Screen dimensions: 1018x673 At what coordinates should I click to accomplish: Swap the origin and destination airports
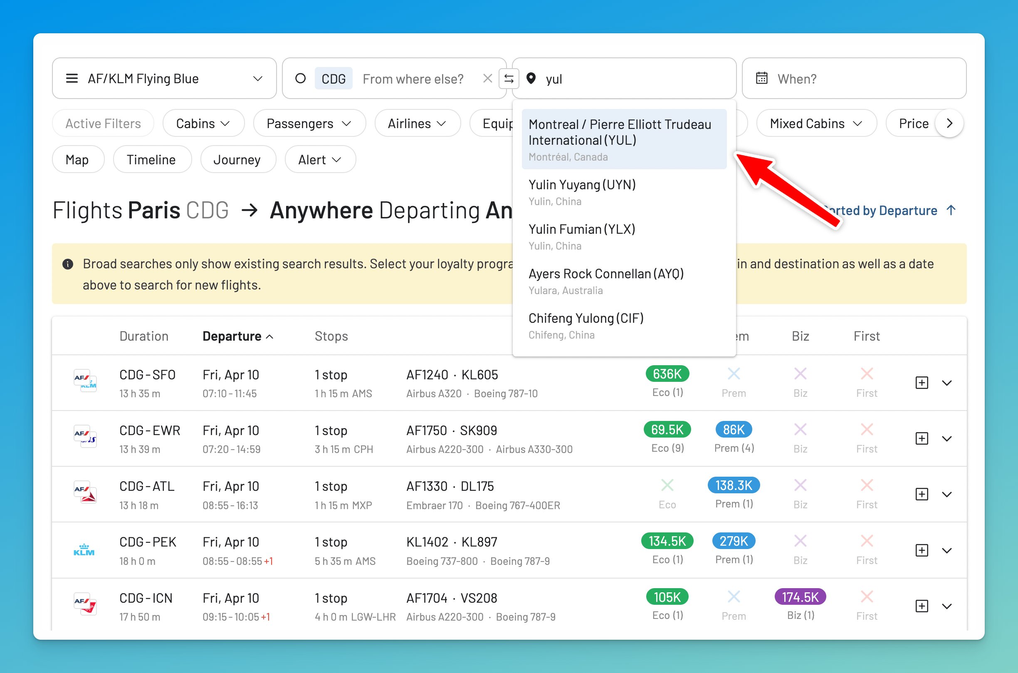510,79
